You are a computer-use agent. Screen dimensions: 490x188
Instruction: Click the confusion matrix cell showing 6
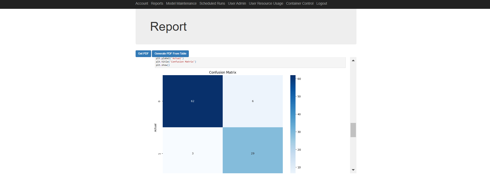click(253, 101)
